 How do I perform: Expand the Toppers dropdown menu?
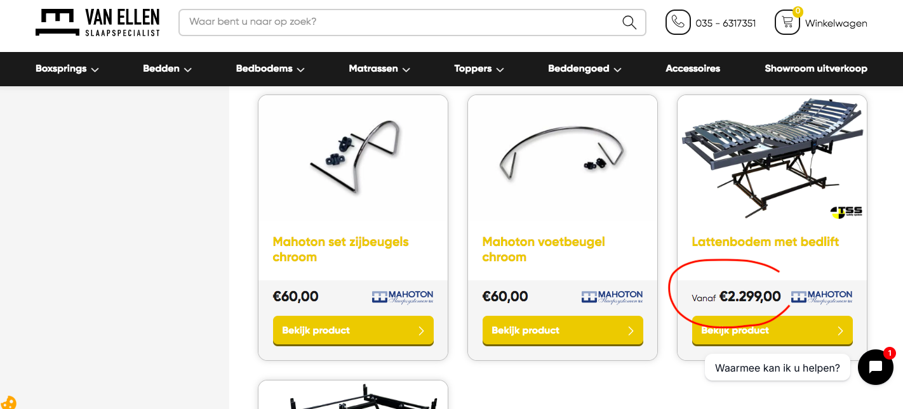pyautogui.click(x=479, y=68)
